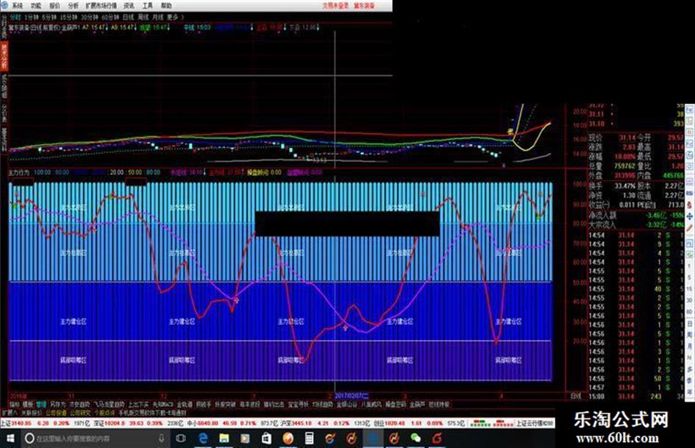The image size is (695, 448).
Task: Click the 上证 index quote in status bar
Action: point(45,424)
